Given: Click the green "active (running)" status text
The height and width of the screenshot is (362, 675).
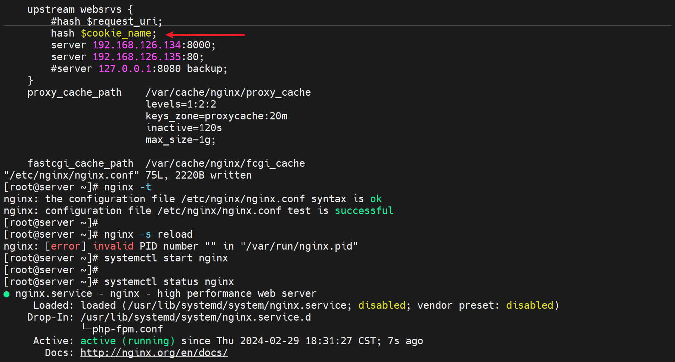Looking at the screenshot, I should [x=127, y=341].
